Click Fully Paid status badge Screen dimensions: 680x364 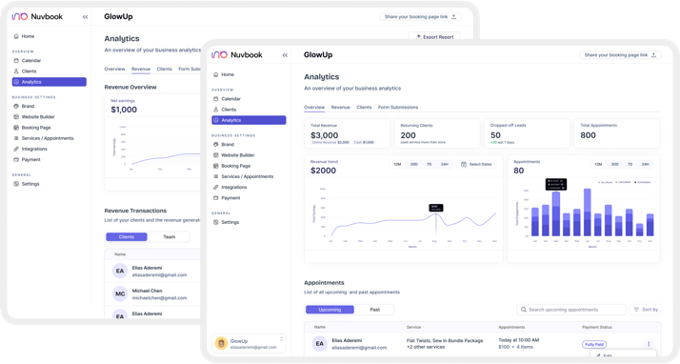click(x=594, y=345)
